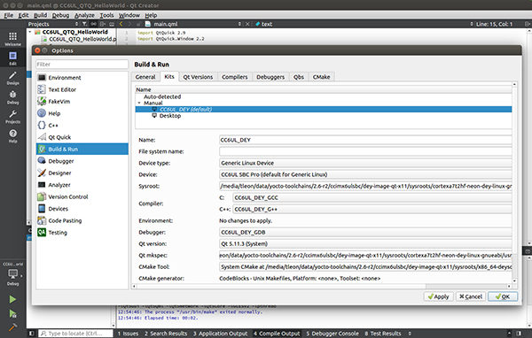The image size is (532, 338).
Task: Collapse CC6UL_QTQ_HelloWorld project tree
Action: (30, 32)
